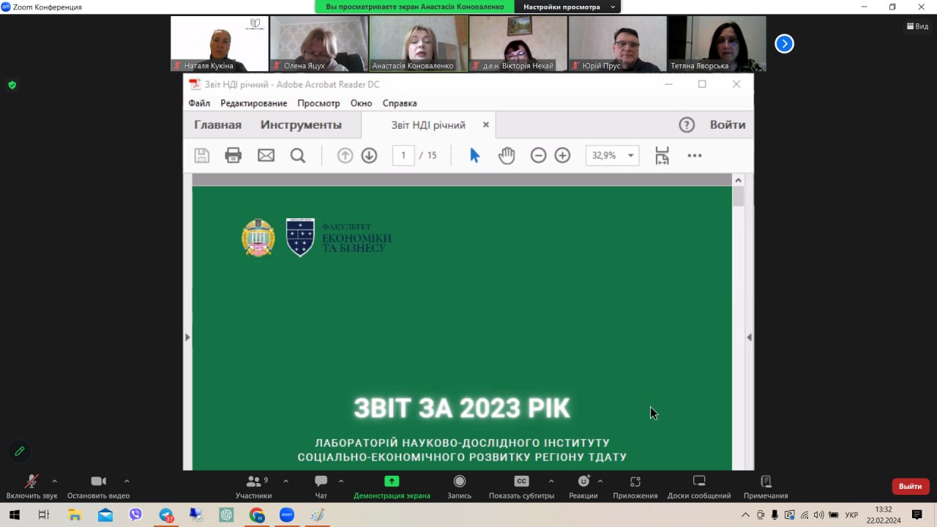This screenshot has height=527, width=937.
Task: Open the Окно menu
Action: [x=361, y=103]
